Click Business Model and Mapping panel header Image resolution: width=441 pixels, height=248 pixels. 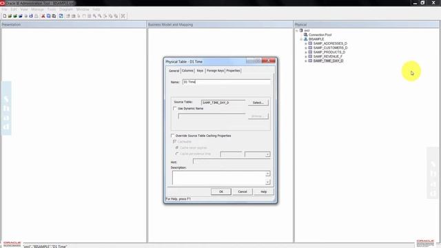click(x=220, y=25)
